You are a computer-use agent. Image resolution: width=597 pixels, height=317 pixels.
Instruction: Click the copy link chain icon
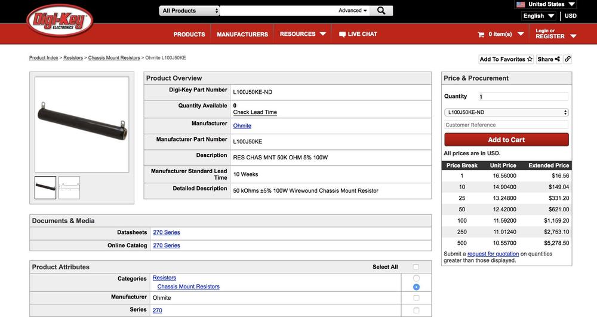coord(567,59)
